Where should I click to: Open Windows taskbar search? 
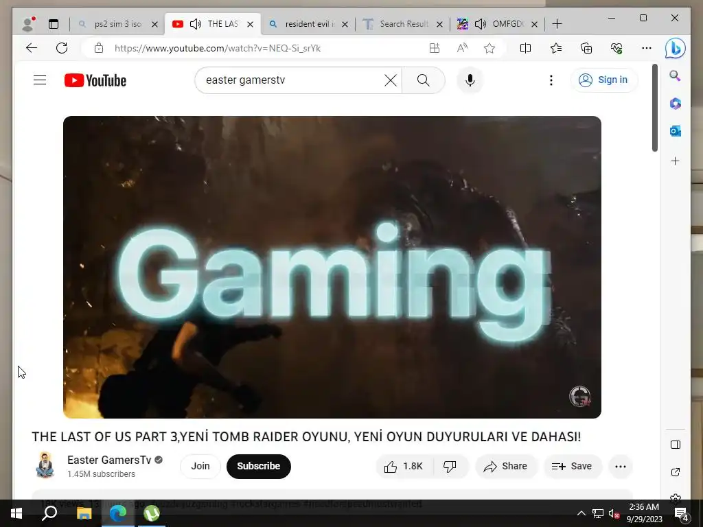[x=49, y=513]
